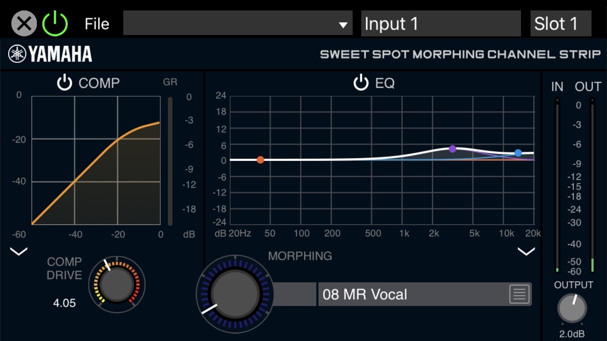The width and height of the screenshot is (607, 341).
Task: Click the Slot 1 selector
Action: (x=561, y=24)
